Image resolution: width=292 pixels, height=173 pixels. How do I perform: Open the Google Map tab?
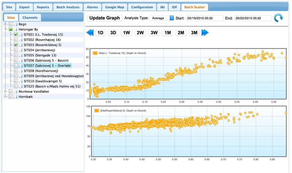click(114, 7)
